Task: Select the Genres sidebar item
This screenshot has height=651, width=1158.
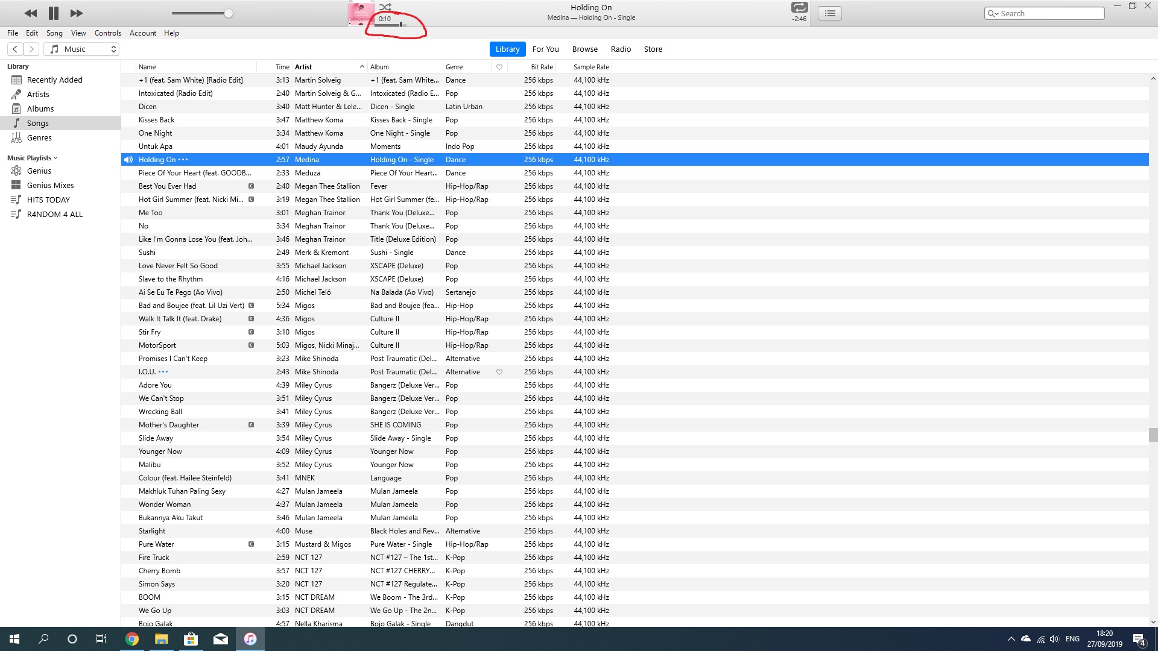Action: tap(39, 137)
